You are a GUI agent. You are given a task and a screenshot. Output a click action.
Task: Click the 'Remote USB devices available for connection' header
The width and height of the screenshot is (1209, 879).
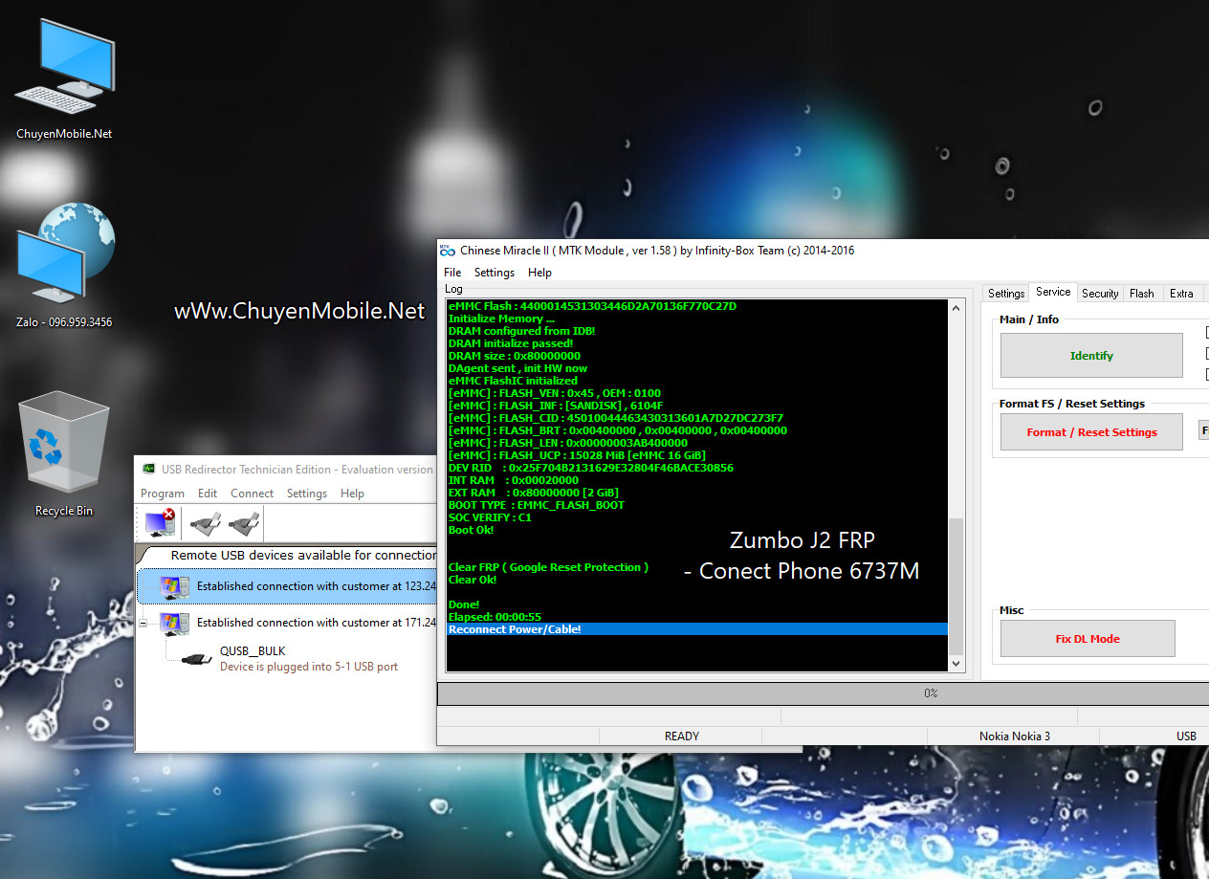303,555
